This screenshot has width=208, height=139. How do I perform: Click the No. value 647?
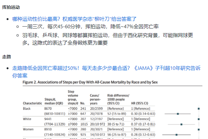(83, 114)
